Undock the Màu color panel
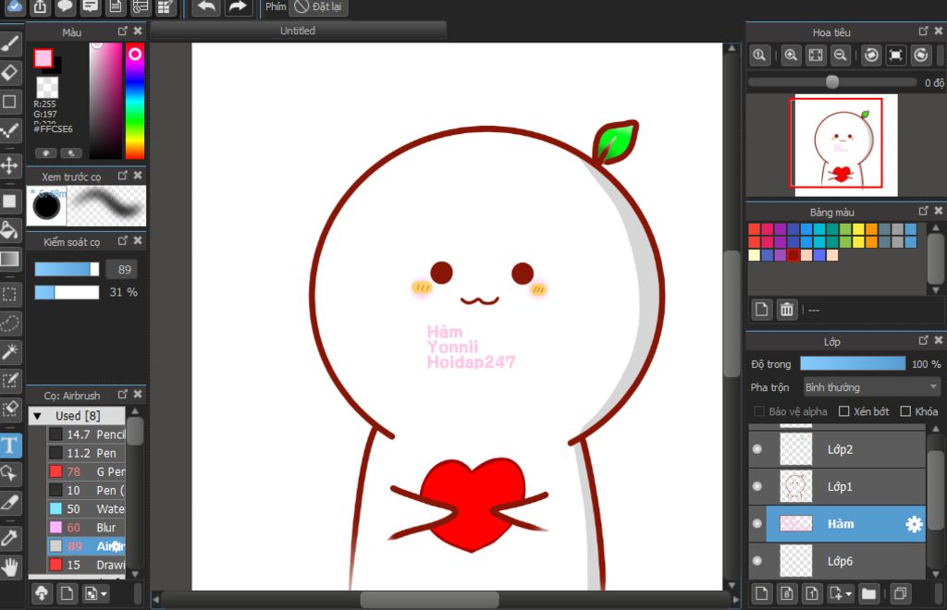Screen dimensions: 947x610 tap(123, 31)
